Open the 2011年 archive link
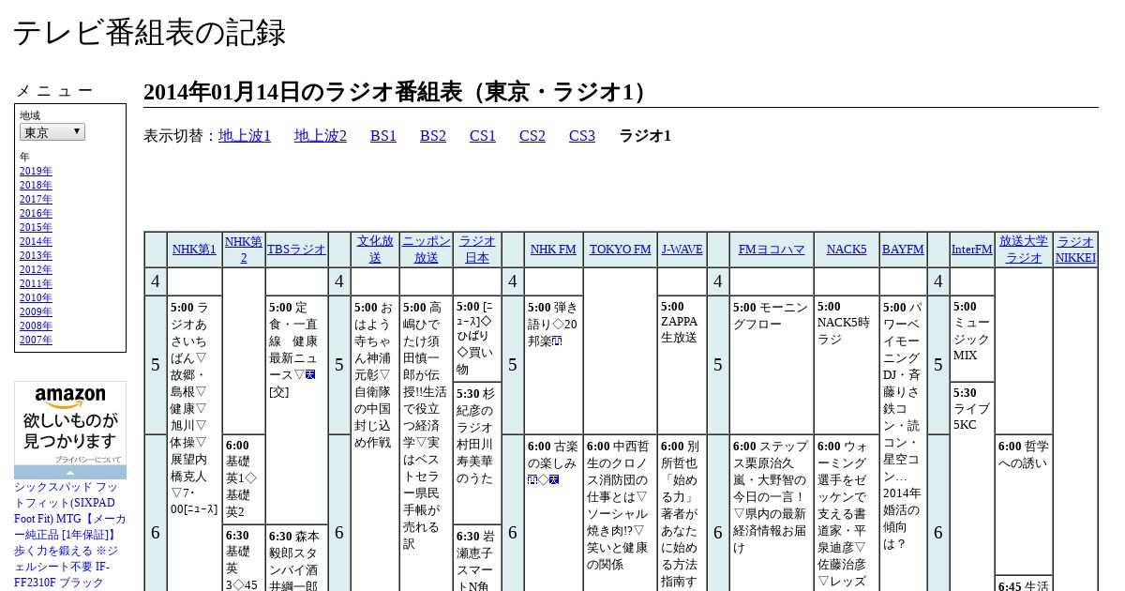The height and width of the screenshot is (591, 1125). pyautogui.click(x=36, y=283)
